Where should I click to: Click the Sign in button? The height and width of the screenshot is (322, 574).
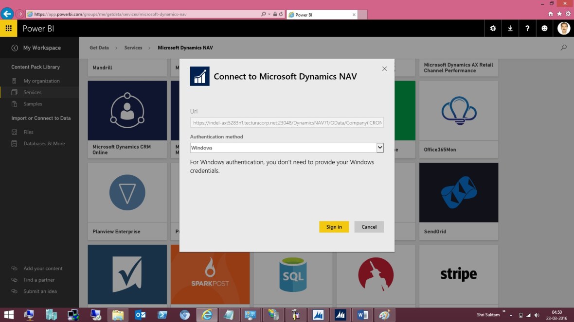coord(334,227)
